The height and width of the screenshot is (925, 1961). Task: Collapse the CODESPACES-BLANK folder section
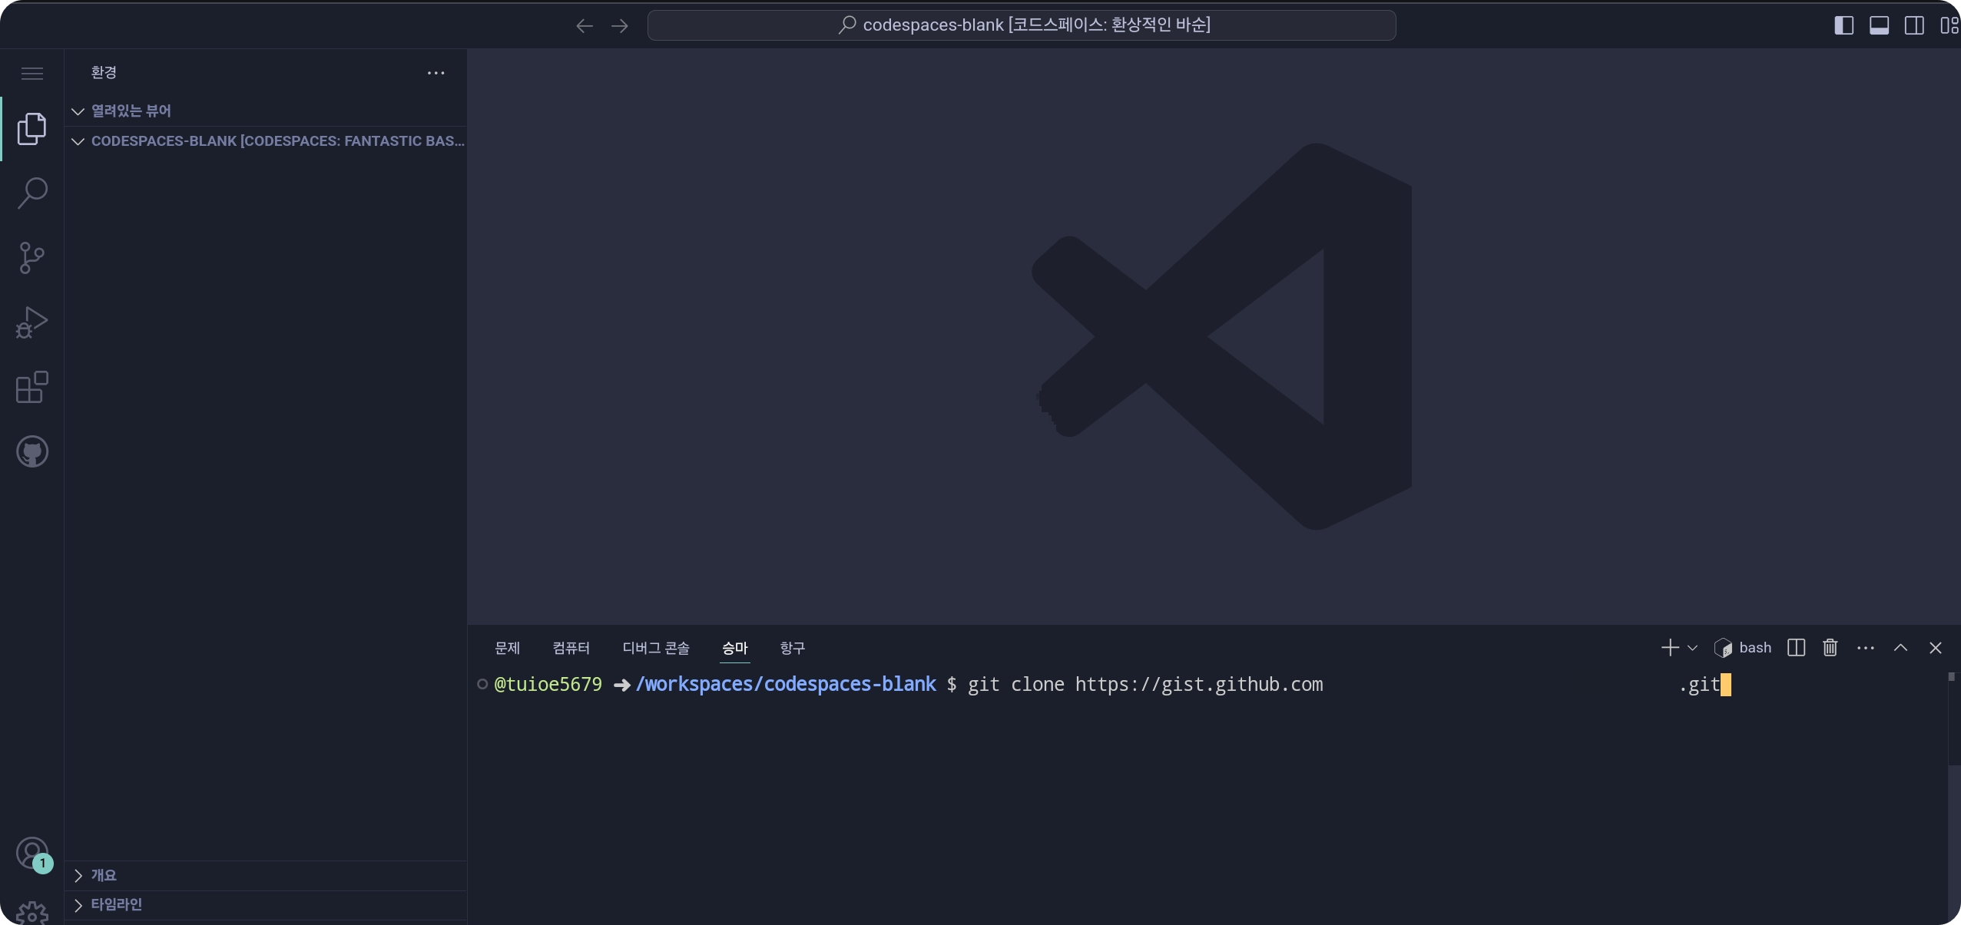(x=78, y=141)
